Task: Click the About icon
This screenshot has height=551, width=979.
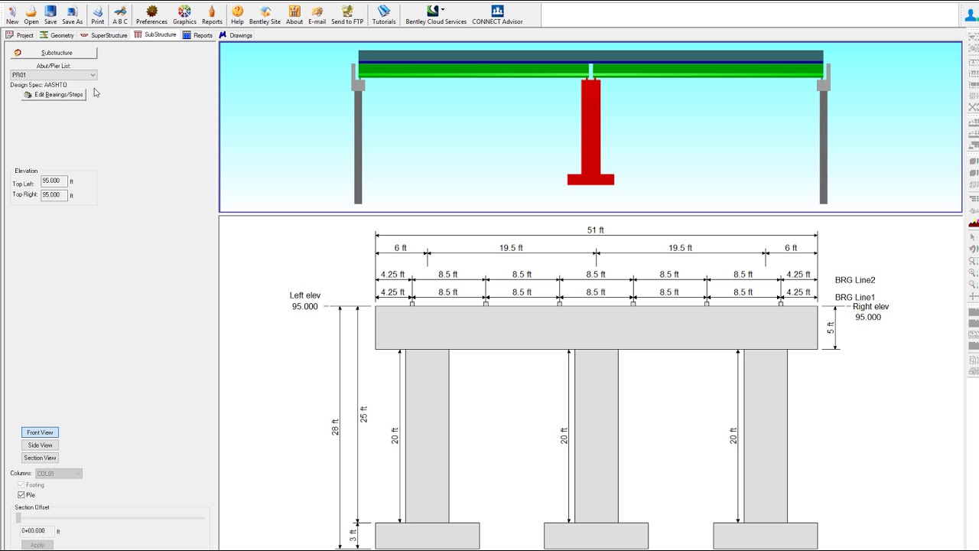Action: (x=294, y=15)
